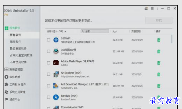Viewport: 182px width, 109px height.
Task: Select the 360驱动大师 program name
Action: [68, 50]
